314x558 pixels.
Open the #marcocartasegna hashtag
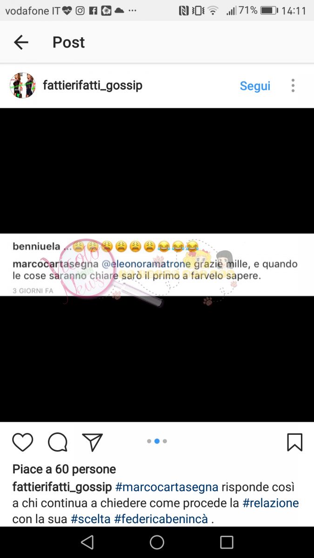coord(167,487)
